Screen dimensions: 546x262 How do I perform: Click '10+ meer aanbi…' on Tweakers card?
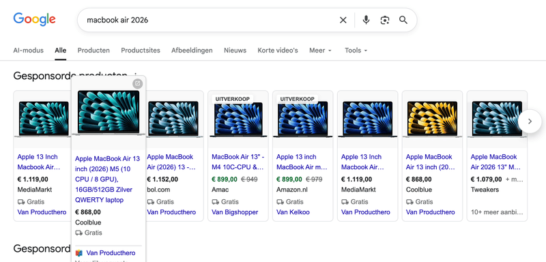click(x=497, y=212)
